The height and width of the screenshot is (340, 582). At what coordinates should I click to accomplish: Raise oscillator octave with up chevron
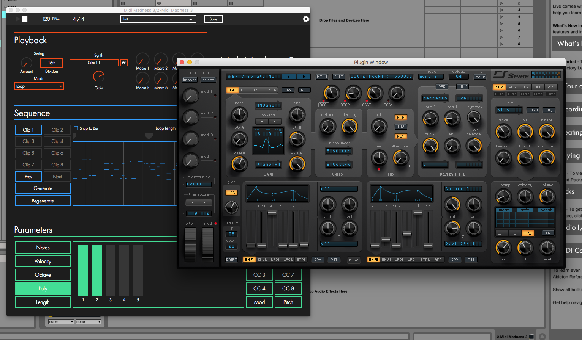click(x=275, y=121)
